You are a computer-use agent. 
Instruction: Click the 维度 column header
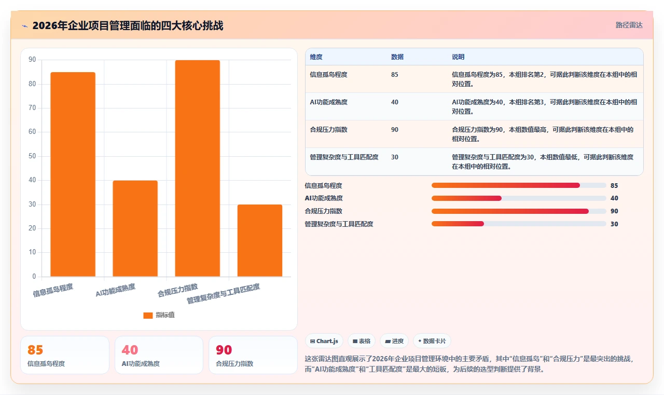click(x=316, y=57)
